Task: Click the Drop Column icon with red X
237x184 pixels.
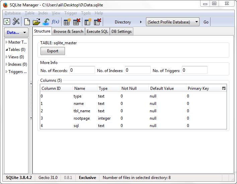Action: [x=97, y=22]
